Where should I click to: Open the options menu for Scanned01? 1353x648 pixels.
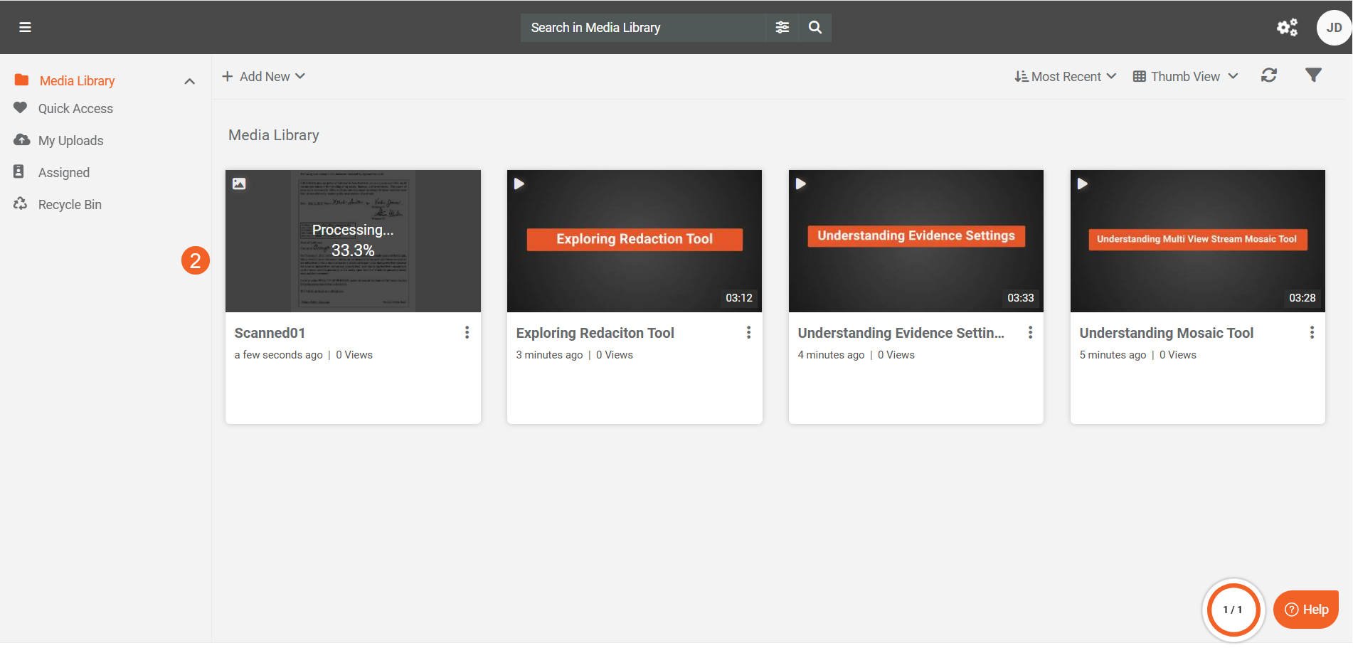467,332
